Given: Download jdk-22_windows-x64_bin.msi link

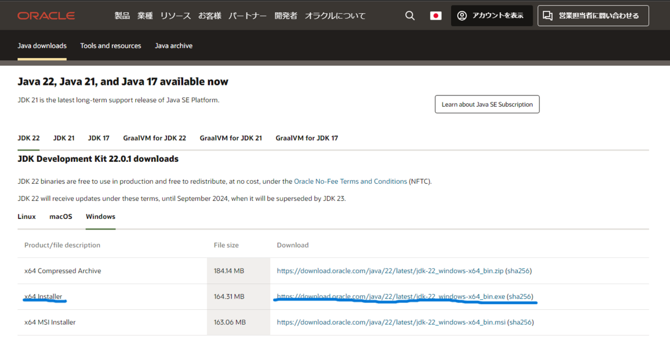Looking at the screenshot, I should [x=391, y=322].
